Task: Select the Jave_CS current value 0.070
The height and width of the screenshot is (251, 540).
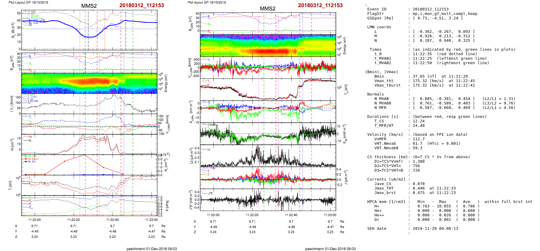Action: coord(418,184)
